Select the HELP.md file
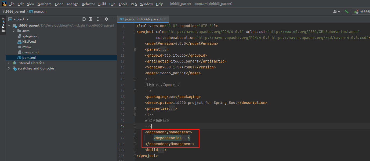 coord(29,42)
